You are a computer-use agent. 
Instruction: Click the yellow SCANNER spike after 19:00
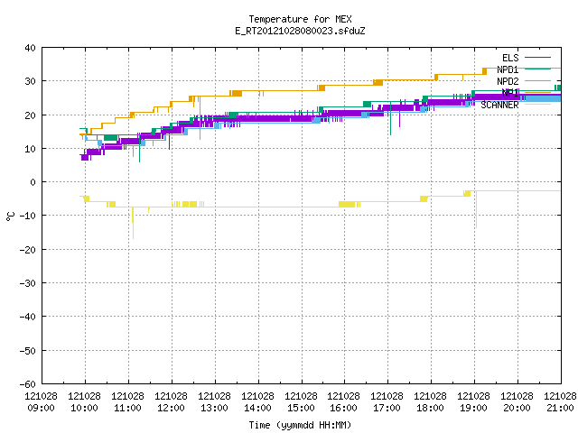[x=476, y=209]
